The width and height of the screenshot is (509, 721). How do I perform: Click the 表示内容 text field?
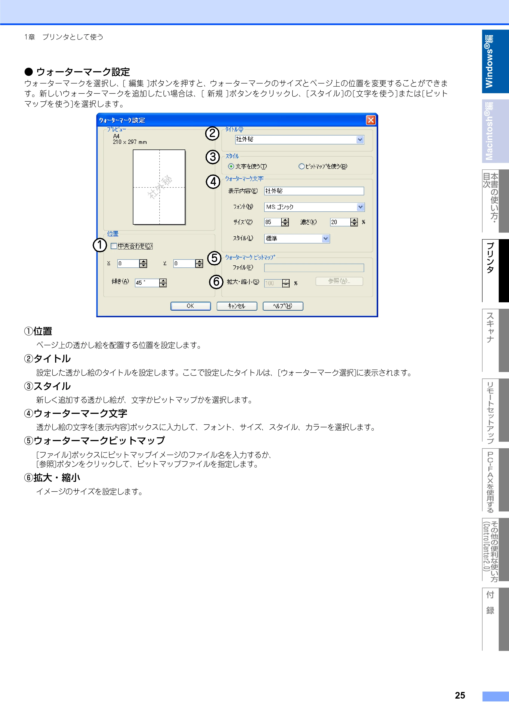[314, 191]
